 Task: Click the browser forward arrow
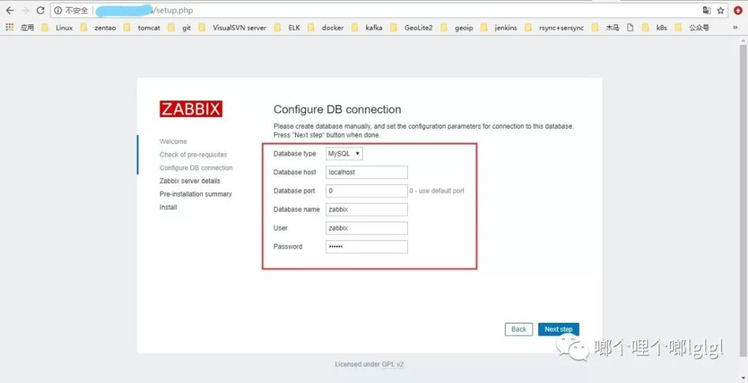25,10
